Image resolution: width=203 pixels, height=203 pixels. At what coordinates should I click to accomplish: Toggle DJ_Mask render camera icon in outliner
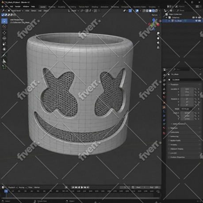tap(199, 21)
